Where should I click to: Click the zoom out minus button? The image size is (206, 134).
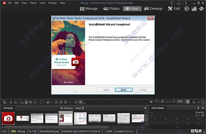pyautogui.click(x=156, y=102)
